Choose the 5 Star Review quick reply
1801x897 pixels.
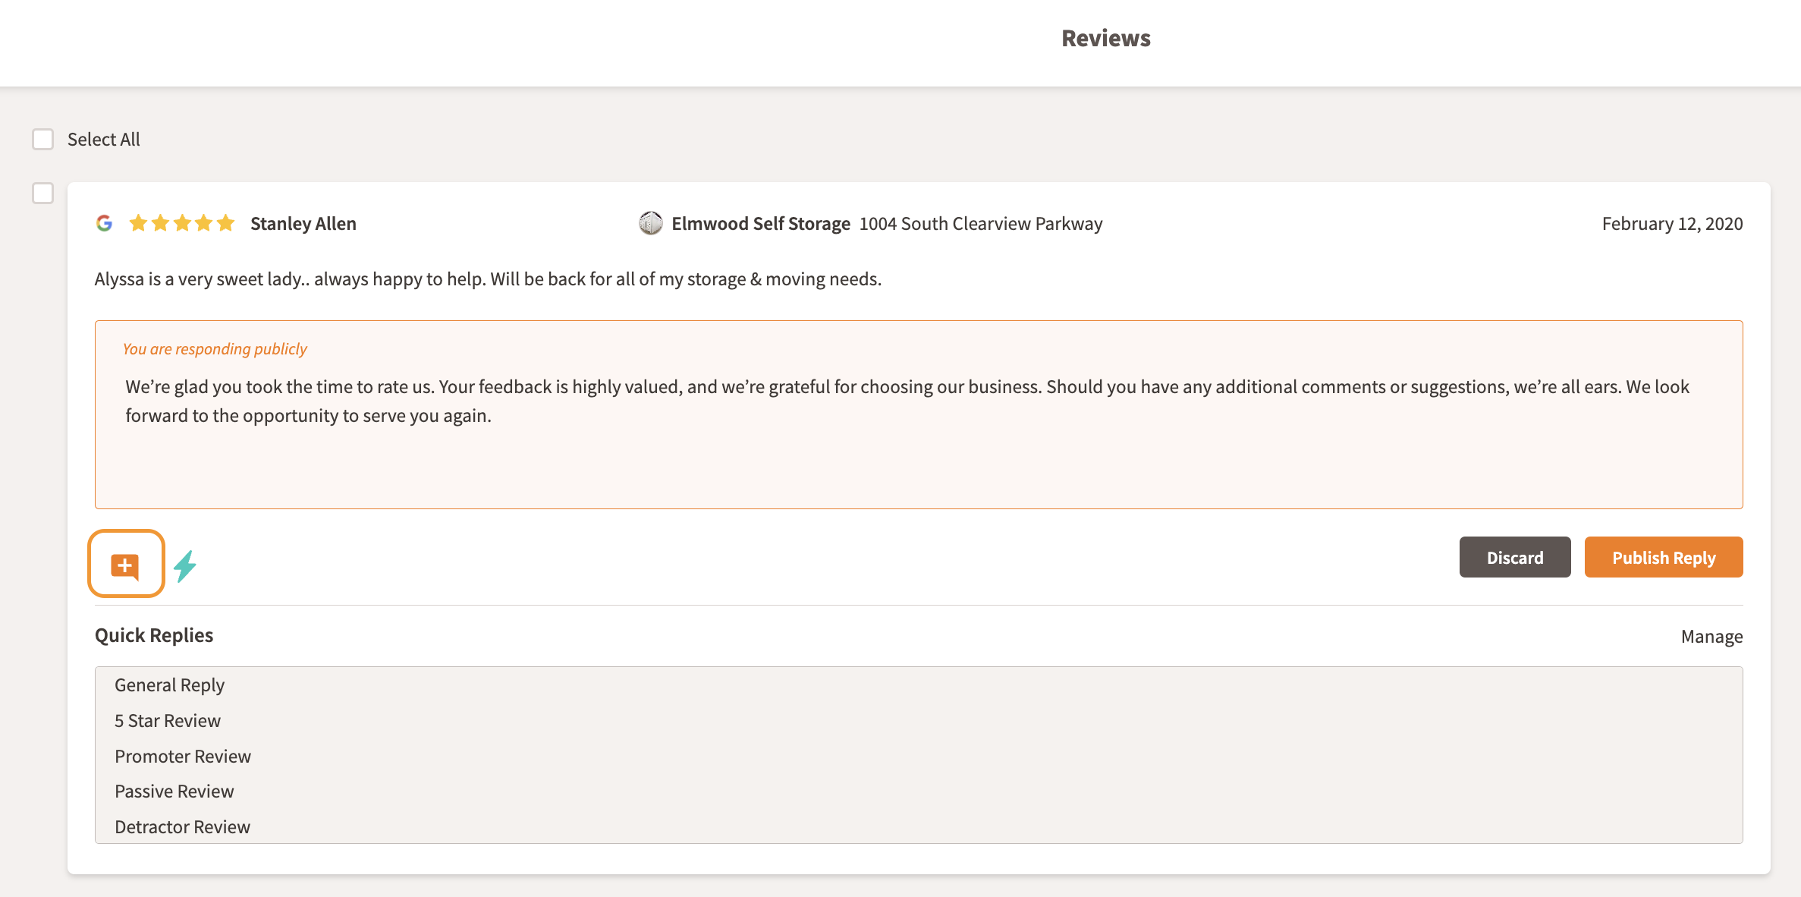168,721
